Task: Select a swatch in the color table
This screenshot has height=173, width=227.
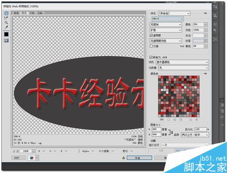Action: [x=179, y=96]
